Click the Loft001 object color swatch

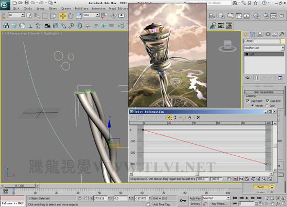283,41
